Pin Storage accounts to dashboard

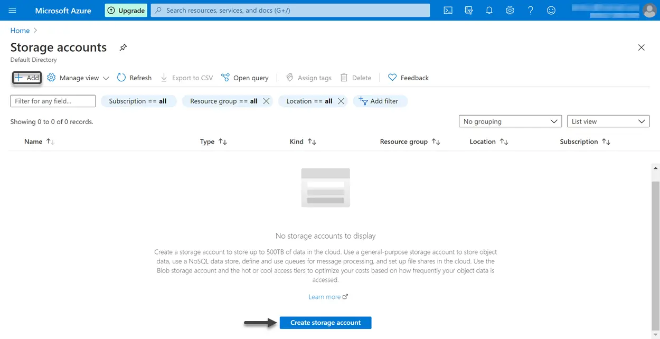click(x=123, y=48)
